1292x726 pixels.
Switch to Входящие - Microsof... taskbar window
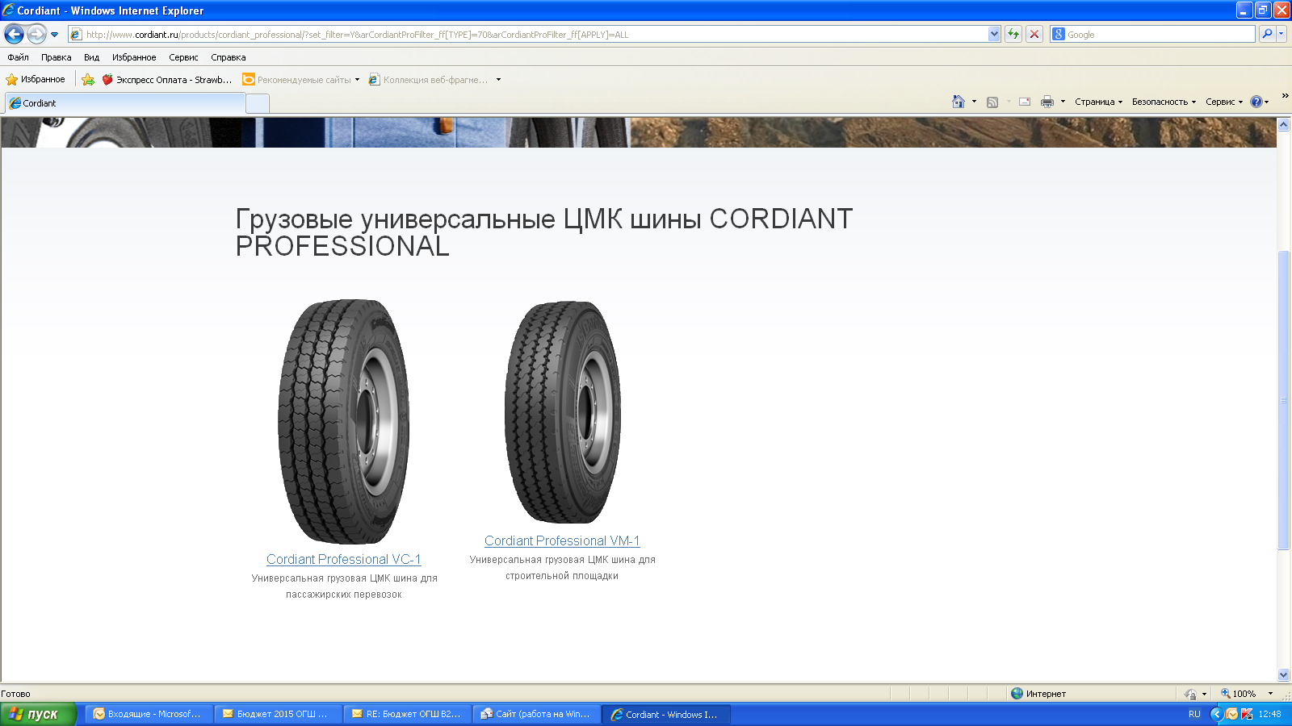(x=149, y=714)
